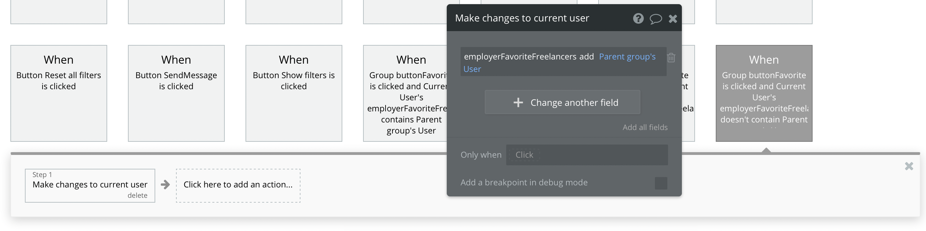Close the Make changes to current user popup
This screenshot has width=926, height=231.
click(x=673, y=19)
